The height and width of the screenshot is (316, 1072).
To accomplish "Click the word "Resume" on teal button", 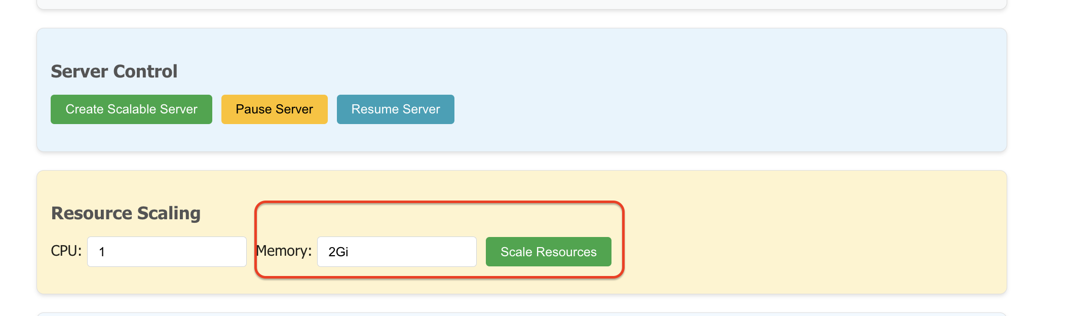I will click(375, 109).
